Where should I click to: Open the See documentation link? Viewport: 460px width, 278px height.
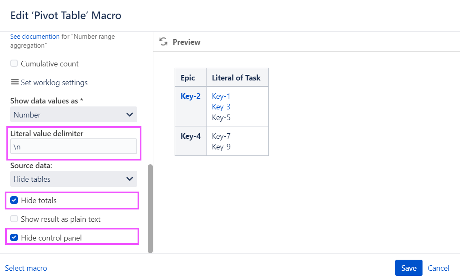(x=35, y=36)
